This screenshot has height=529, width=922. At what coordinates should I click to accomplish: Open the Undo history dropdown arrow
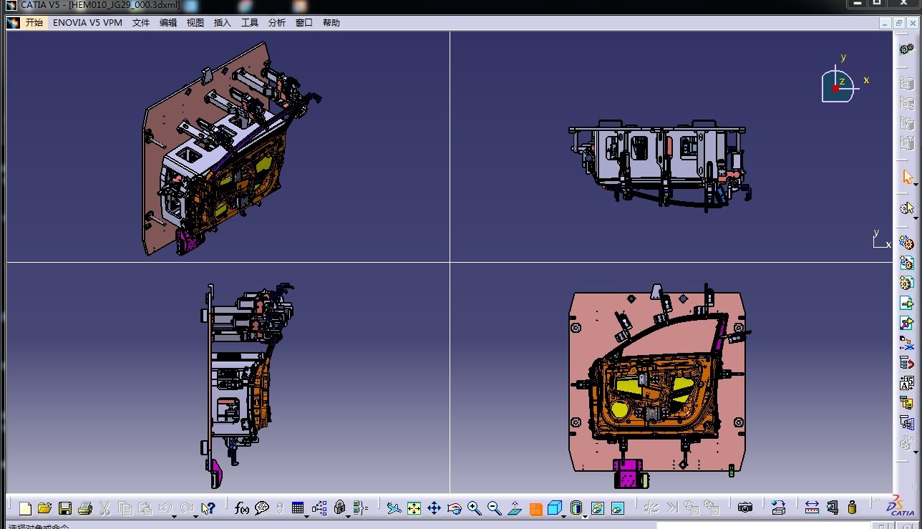pyautogui.click(x=174, y=517)
